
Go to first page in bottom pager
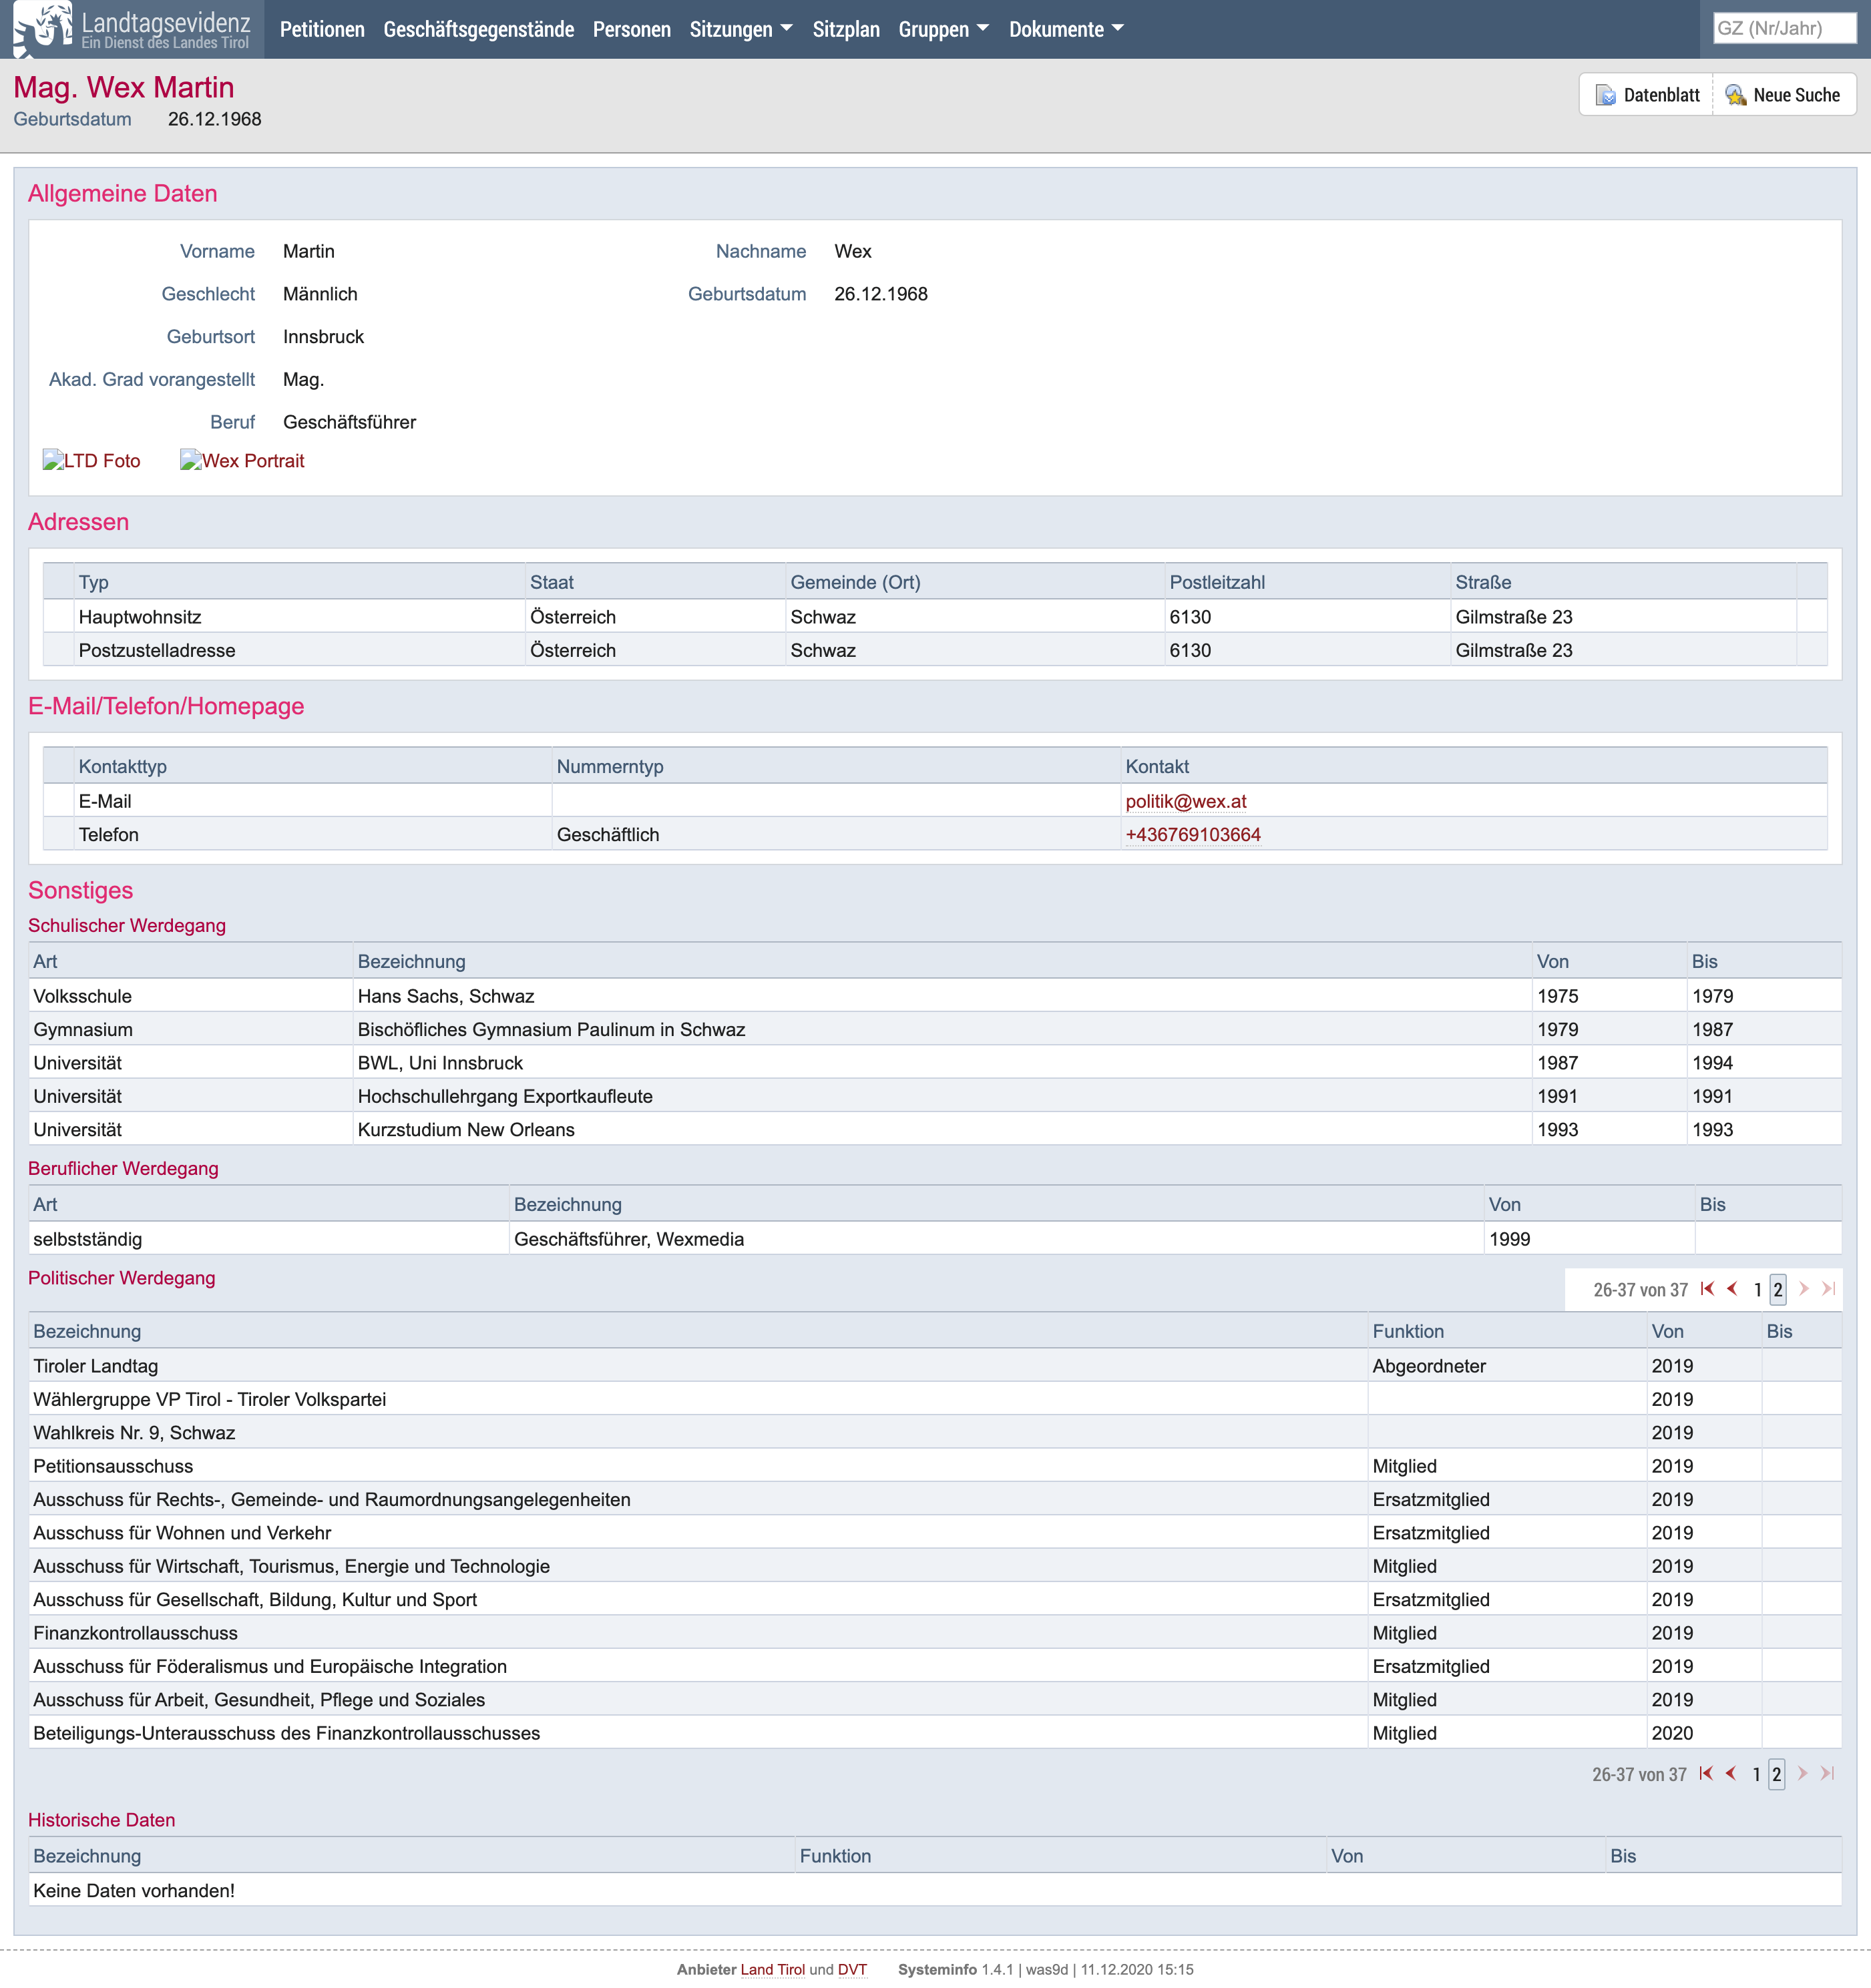pyautogui.click(x=1706, y=1774)
